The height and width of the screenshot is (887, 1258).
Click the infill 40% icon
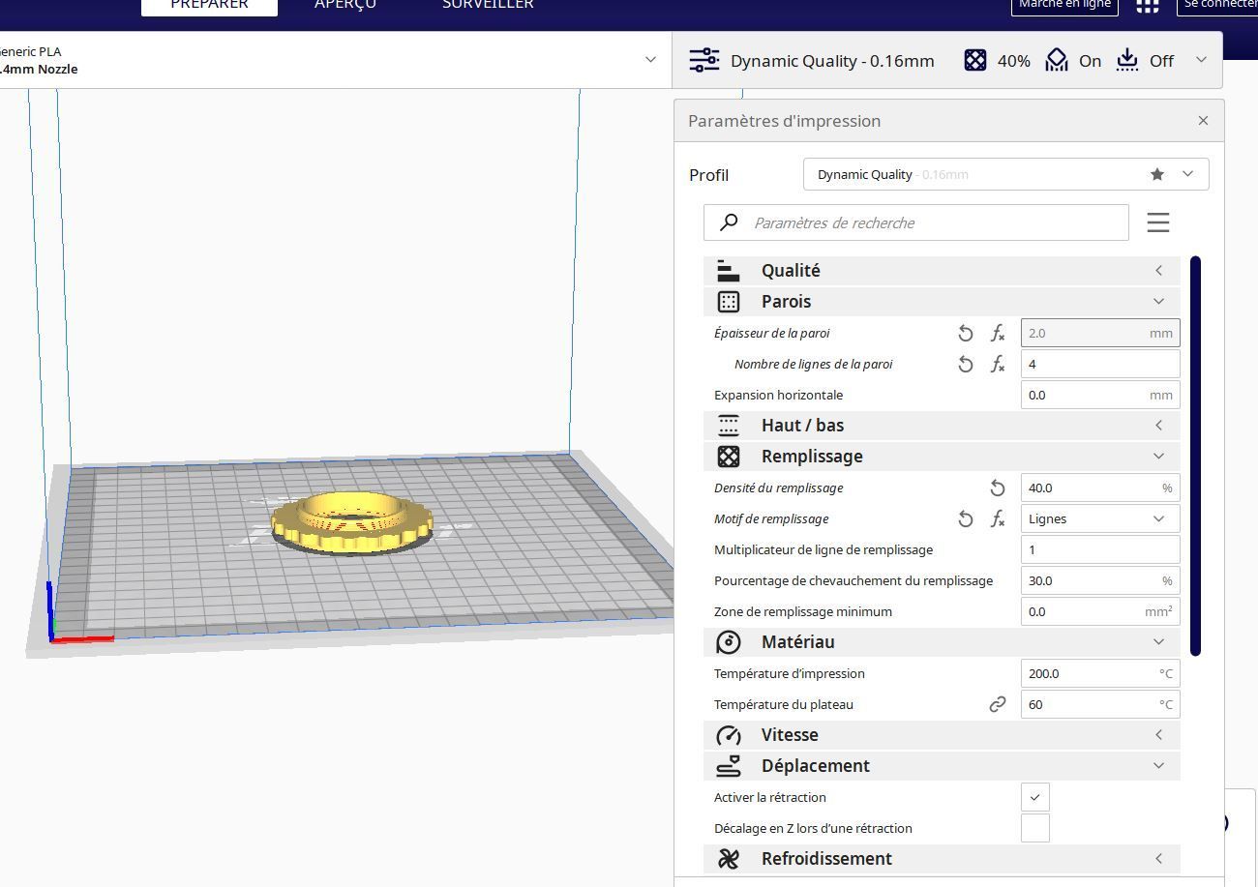click(x=975, y=60)
